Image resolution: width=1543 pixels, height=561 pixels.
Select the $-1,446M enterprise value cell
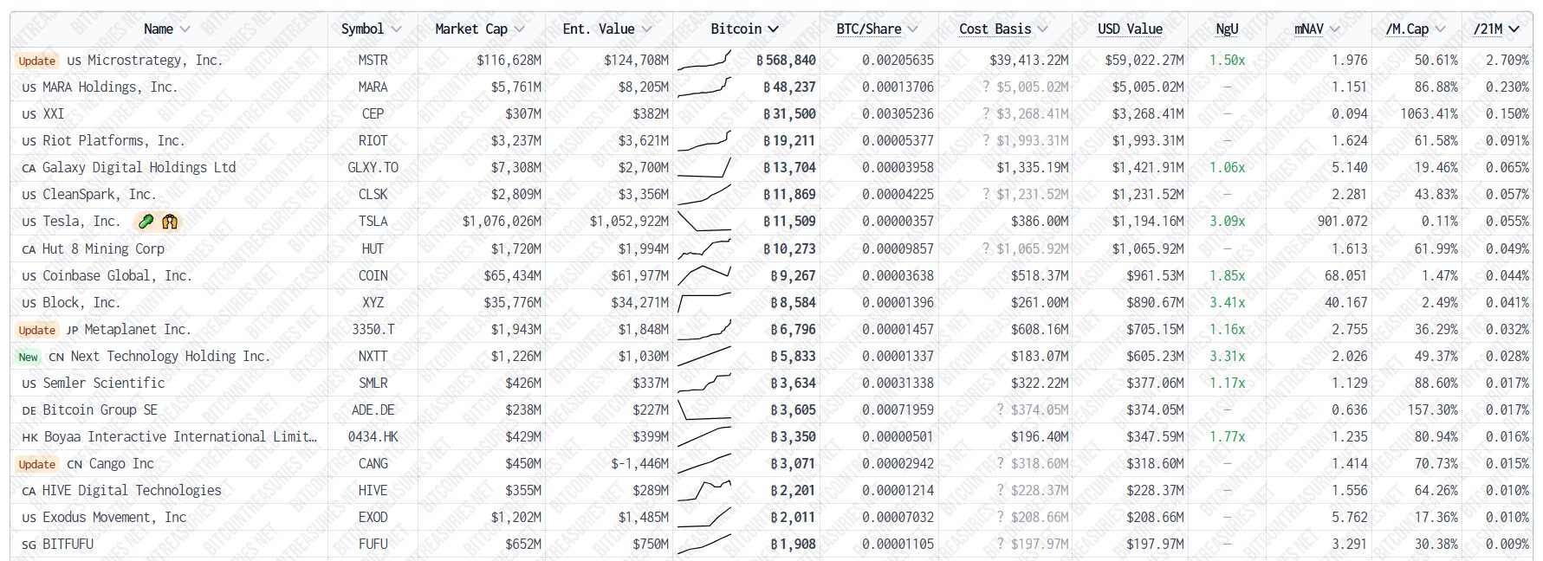click(x=640, y=463)
